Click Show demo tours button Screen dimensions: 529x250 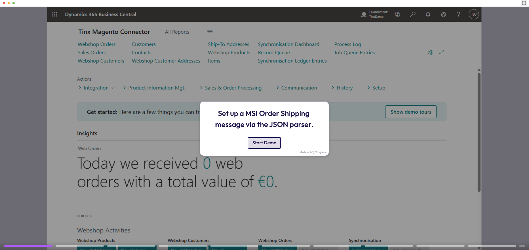[411, 112]
